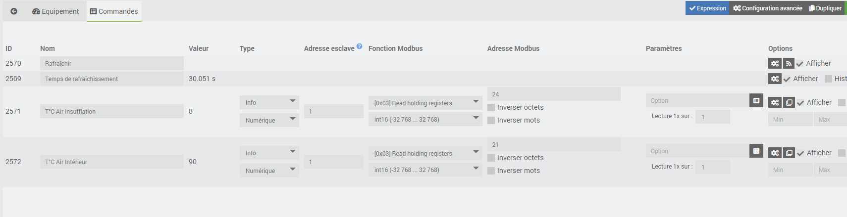Enable Inverser octets for T°C Air Insufflation

tap(491, 107)
